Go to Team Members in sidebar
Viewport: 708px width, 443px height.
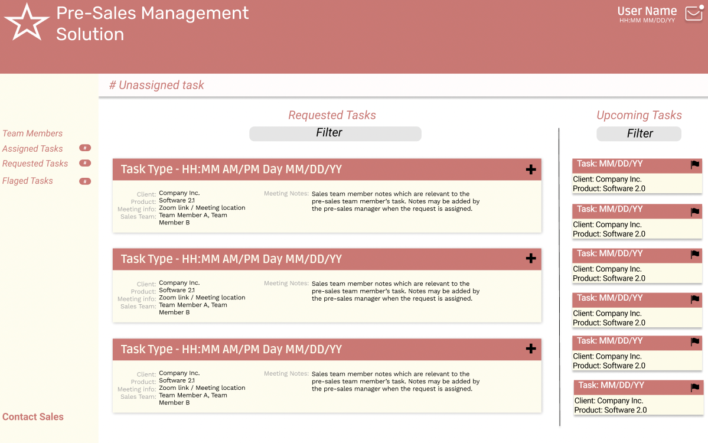click(x=32, y=133)
